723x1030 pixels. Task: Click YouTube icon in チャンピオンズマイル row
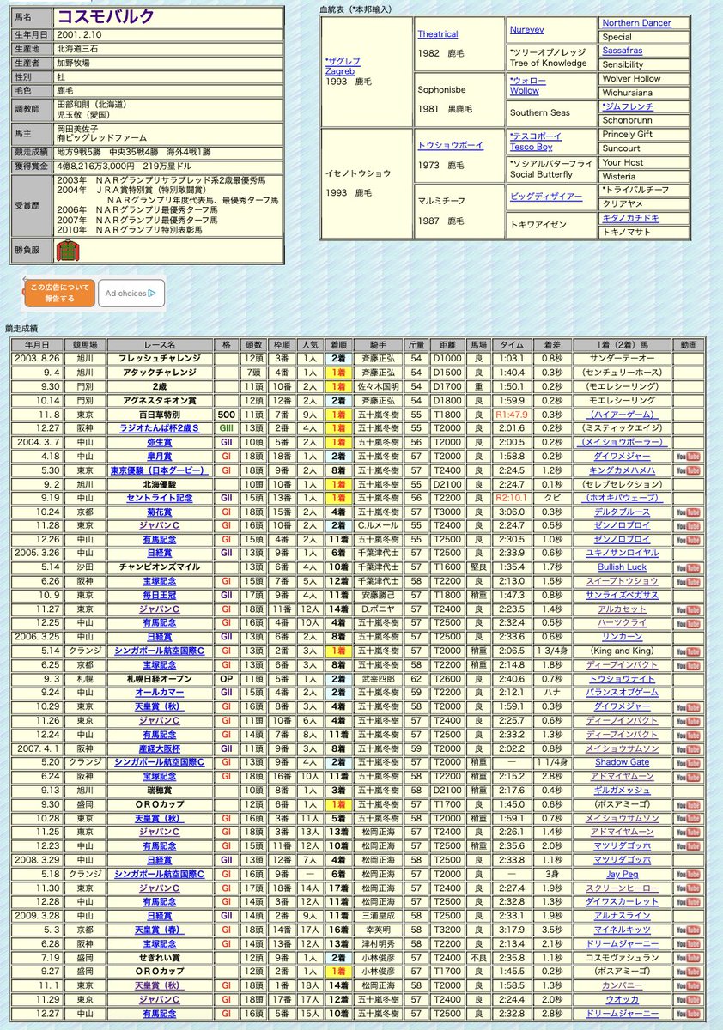[x=688, y=567]
